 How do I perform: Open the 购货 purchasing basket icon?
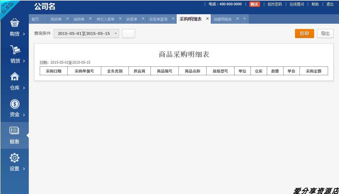15,23
